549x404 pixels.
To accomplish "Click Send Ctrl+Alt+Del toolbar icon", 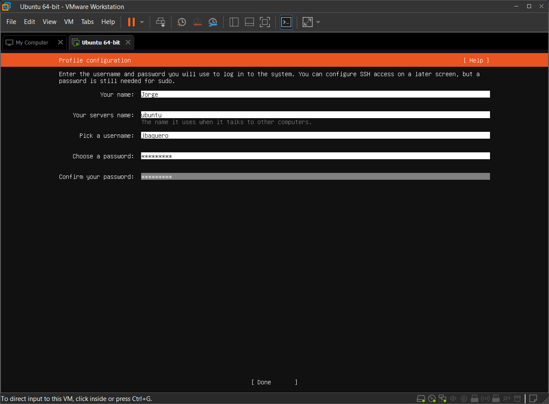I will coord(160,22).
